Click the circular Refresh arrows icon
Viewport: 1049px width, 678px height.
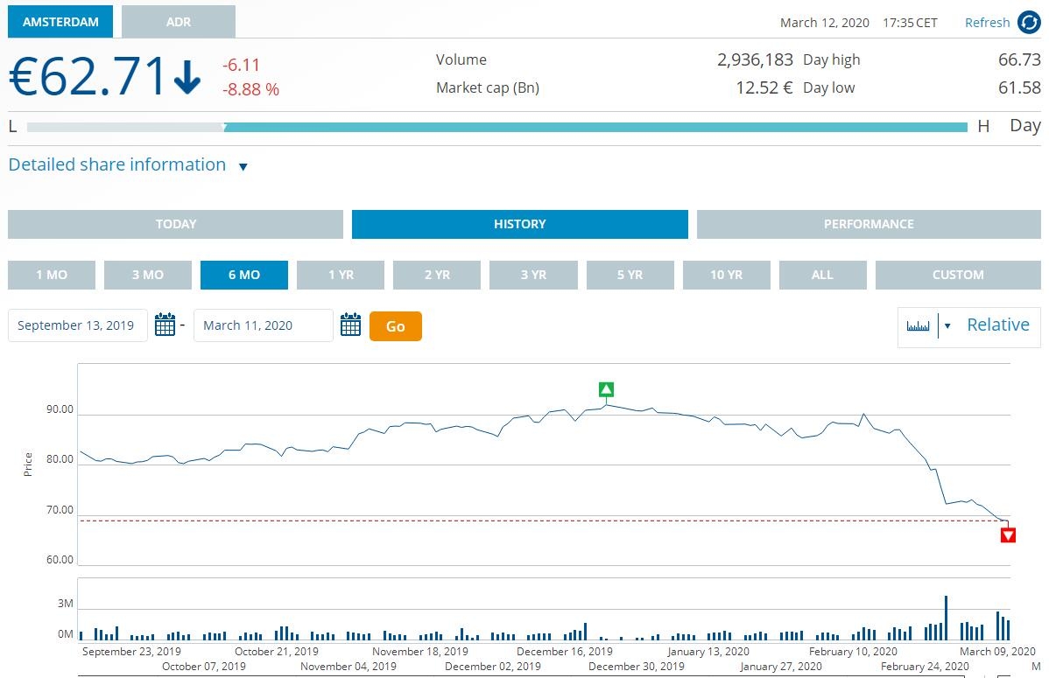1029,23
